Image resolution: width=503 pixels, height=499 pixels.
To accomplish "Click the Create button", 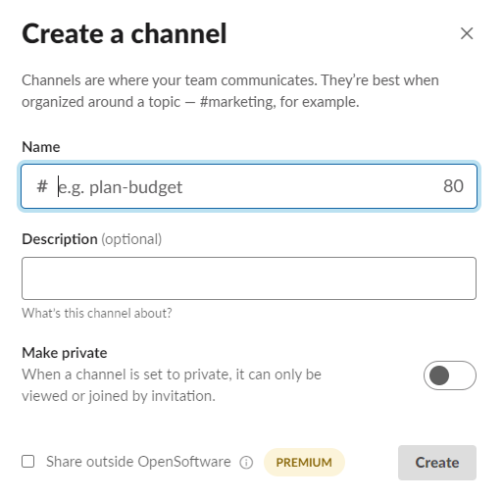I will coord(437,463).
